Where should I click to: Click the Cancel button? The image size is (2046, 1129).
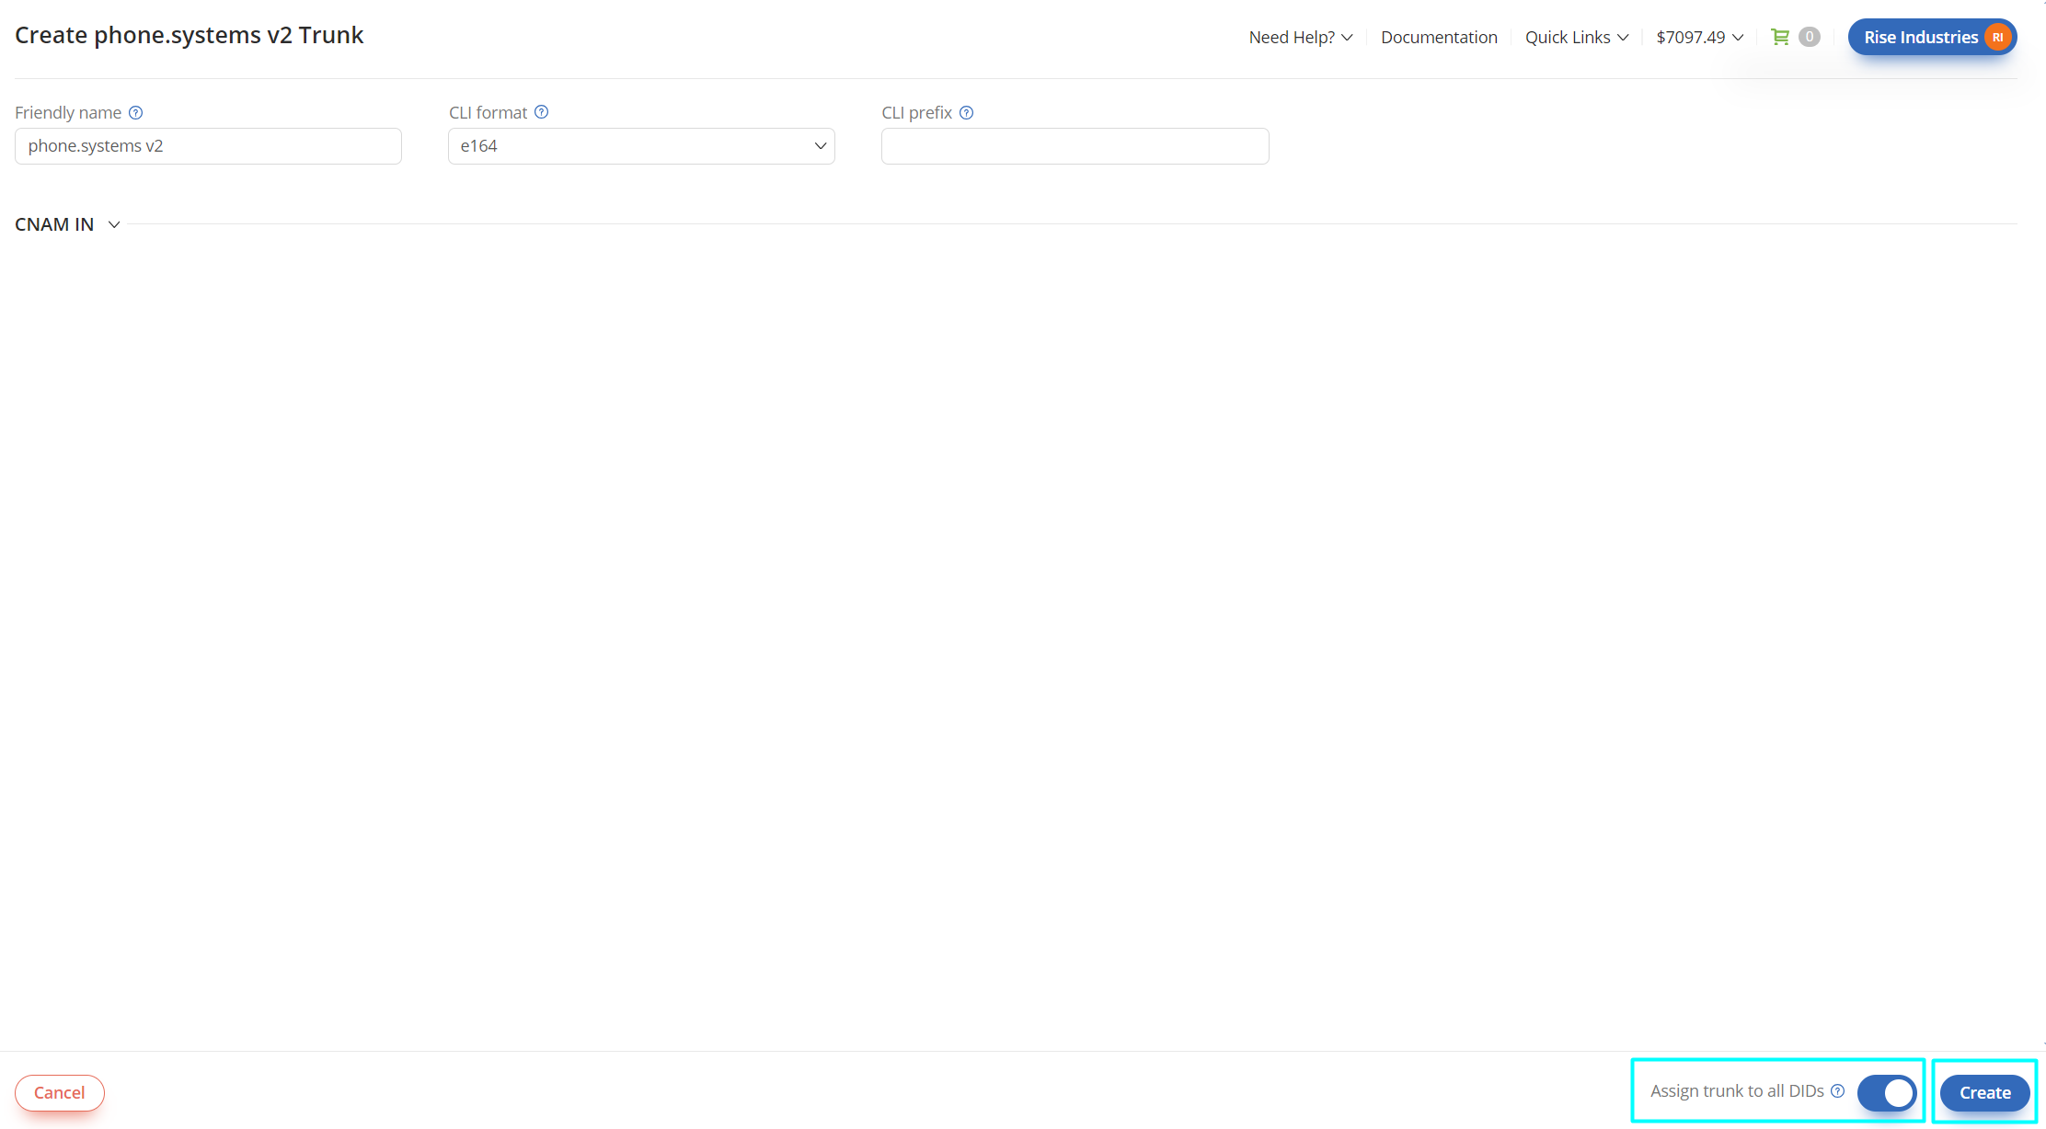pos(60,1092)
